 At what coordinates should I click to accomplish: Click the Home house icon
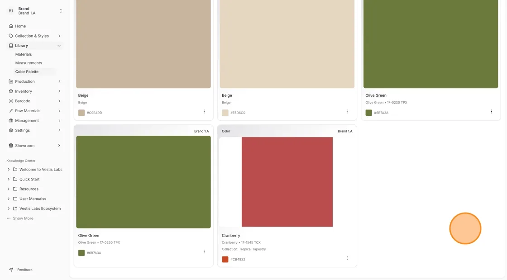(x=11, y=26)
